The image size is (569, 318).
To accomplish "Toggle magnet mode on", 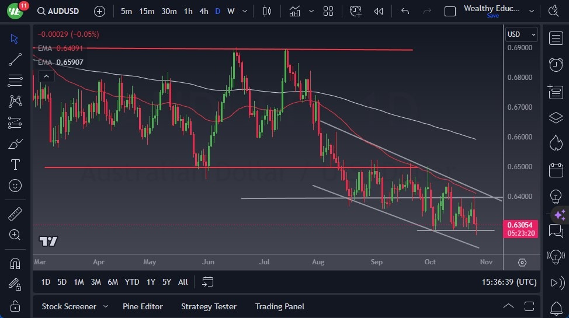I will point(16,263).
